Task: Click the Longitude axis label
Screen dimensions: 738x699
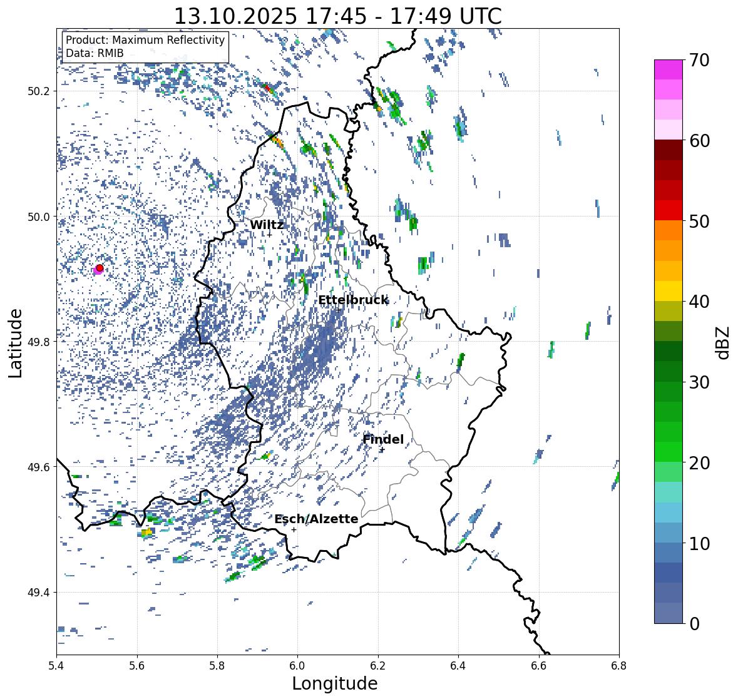Action: coord(335,683)
